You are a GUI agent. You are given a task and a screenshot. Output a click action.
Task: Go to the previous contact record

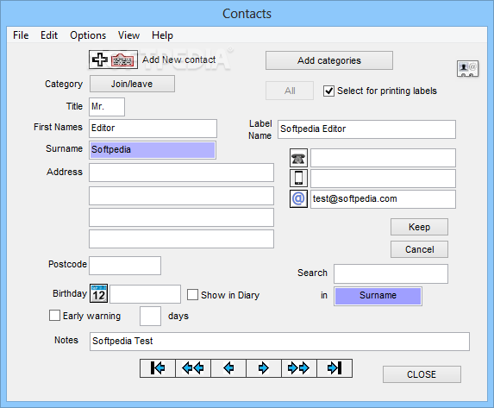pos(228,368)
